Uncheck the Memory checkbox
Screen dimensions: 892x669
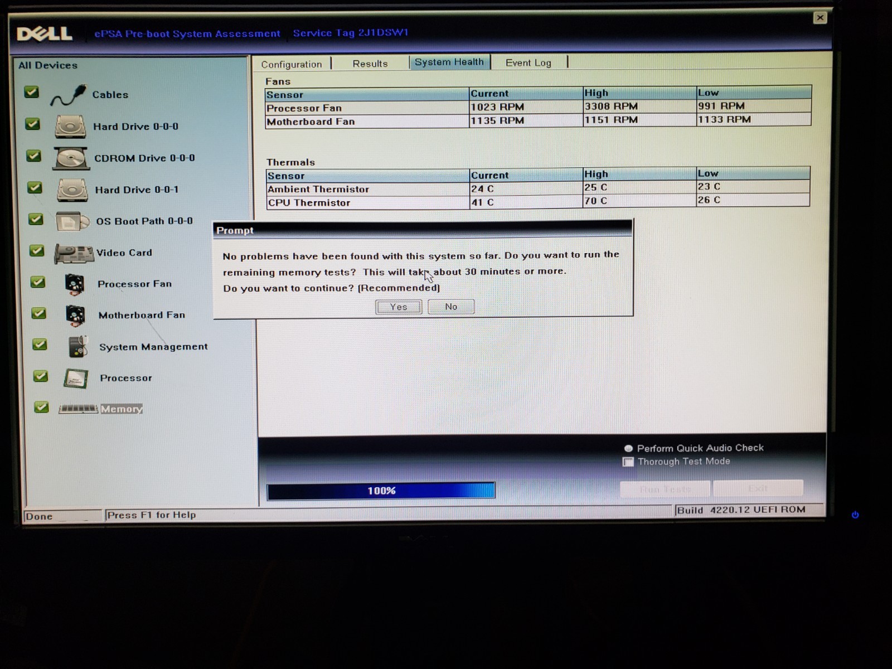coord(41,407)
